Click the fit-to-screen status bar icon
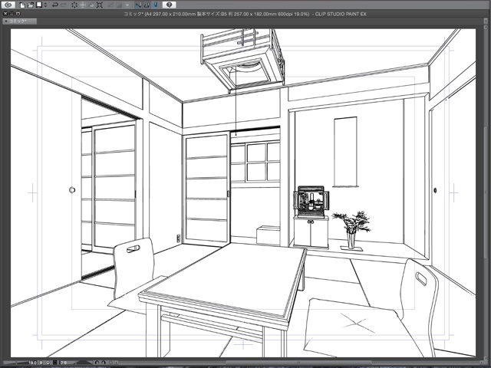 [x=55, y=363]
